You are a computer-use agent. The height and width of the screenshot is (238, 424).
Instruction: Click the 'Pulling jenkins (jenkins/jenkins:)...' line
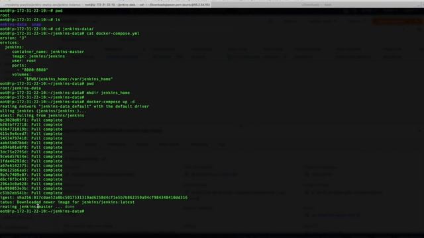pos(43,111)
